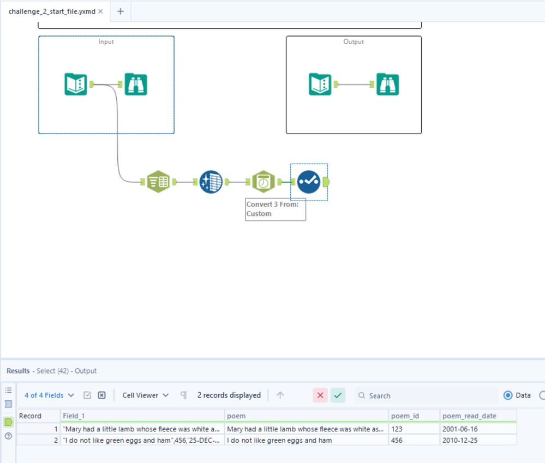Click the Record column header
This screenshot has width=545, height=463.
38,416
